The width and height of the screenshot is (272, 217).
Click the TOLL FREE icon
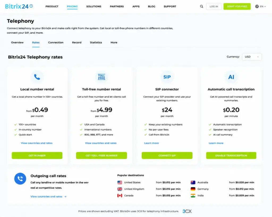point(101,77)
